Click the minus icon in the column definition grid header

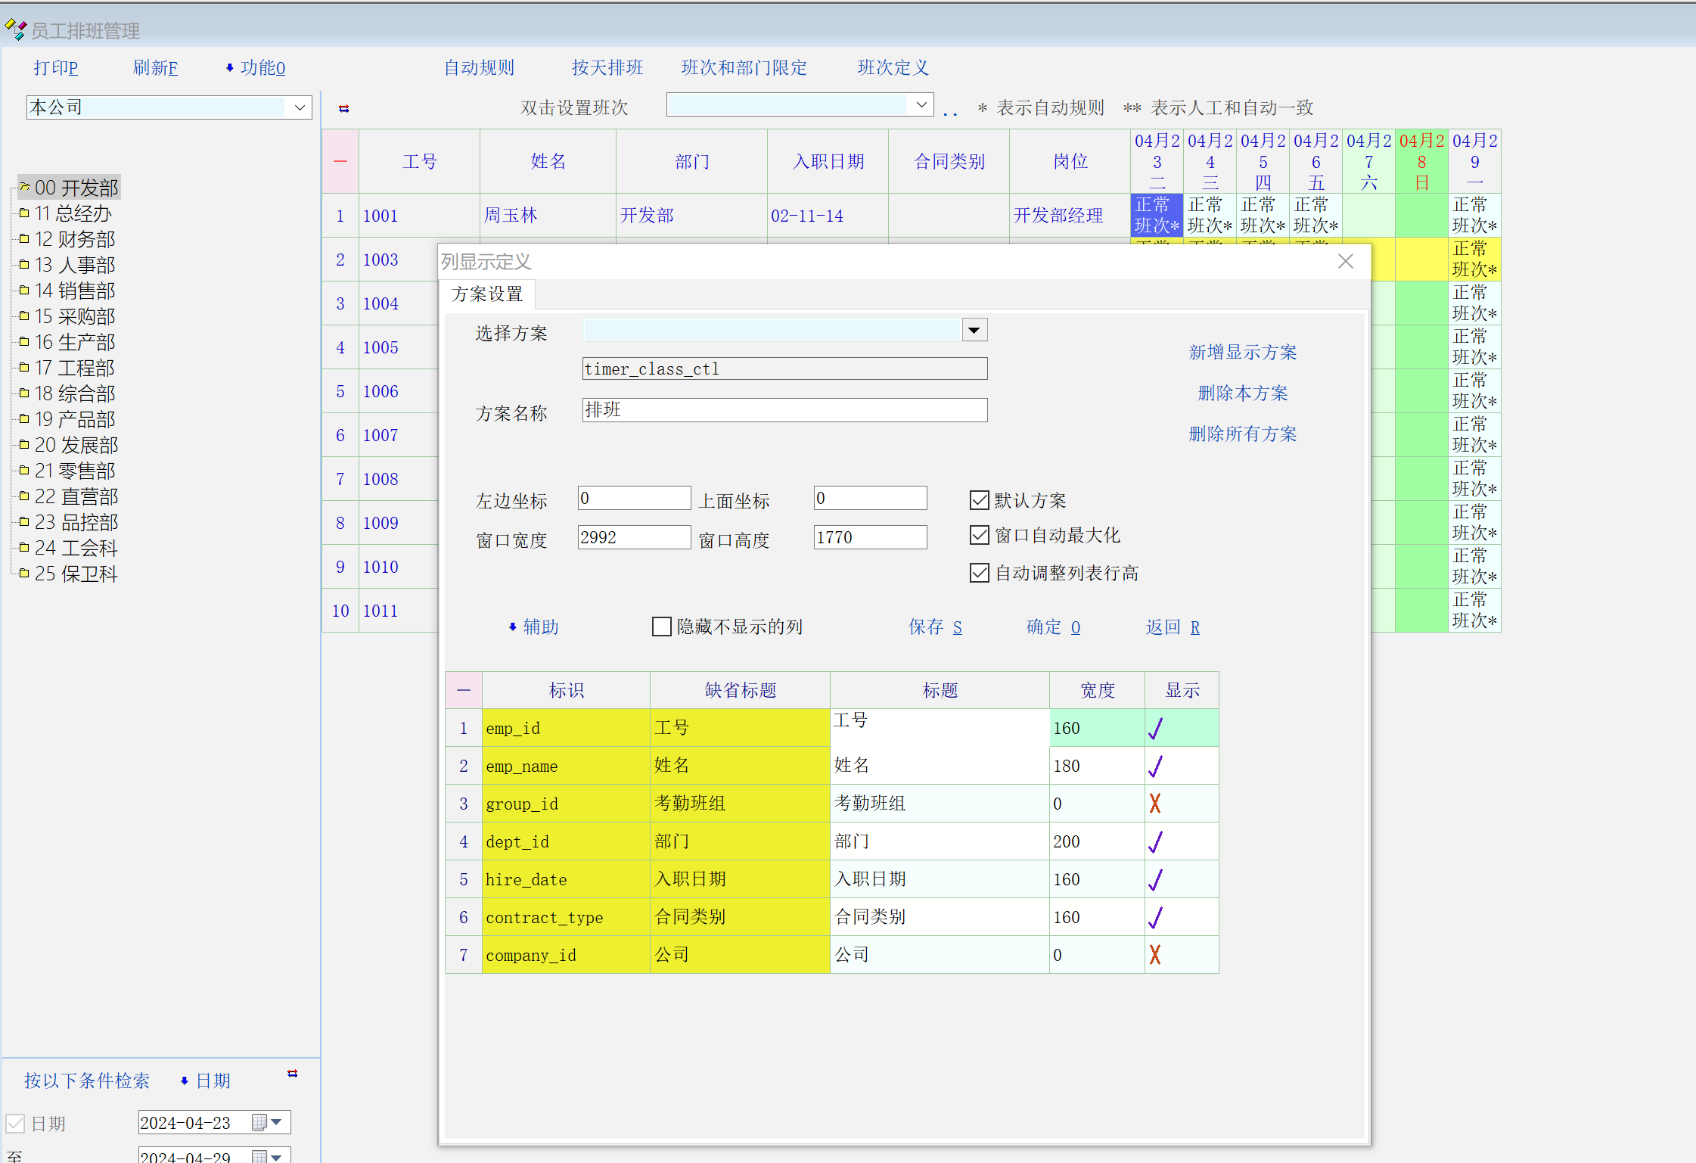click(464, 690)
